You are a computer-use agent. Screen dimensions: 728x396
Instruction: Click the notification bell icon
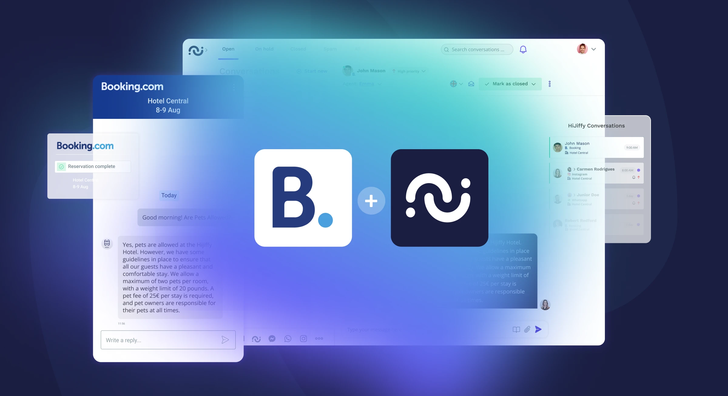[523, 49]
